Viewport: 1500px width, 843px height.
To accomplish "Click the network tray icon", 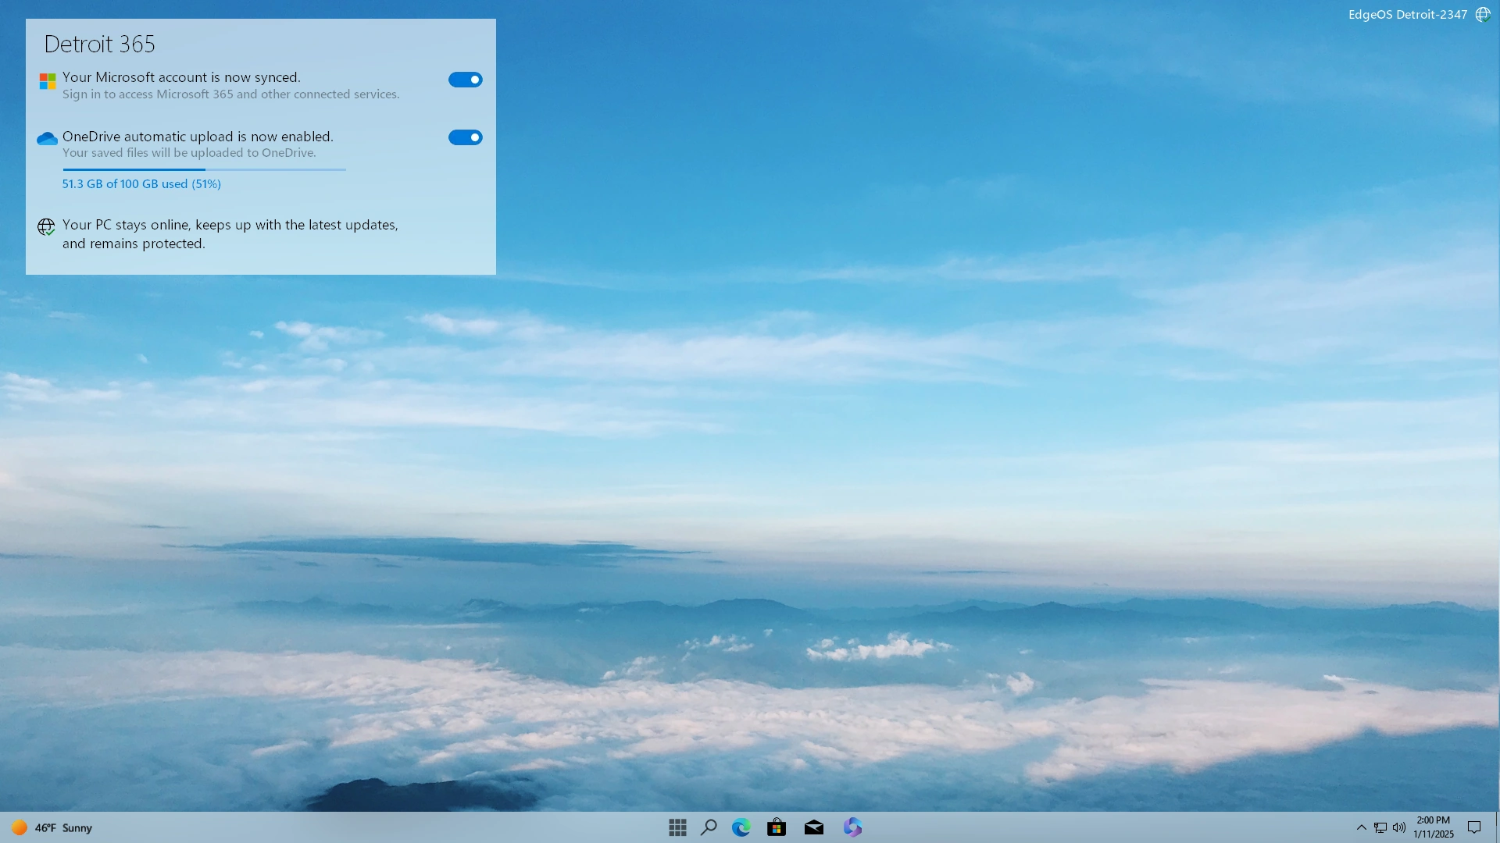I will point(1380,827).
